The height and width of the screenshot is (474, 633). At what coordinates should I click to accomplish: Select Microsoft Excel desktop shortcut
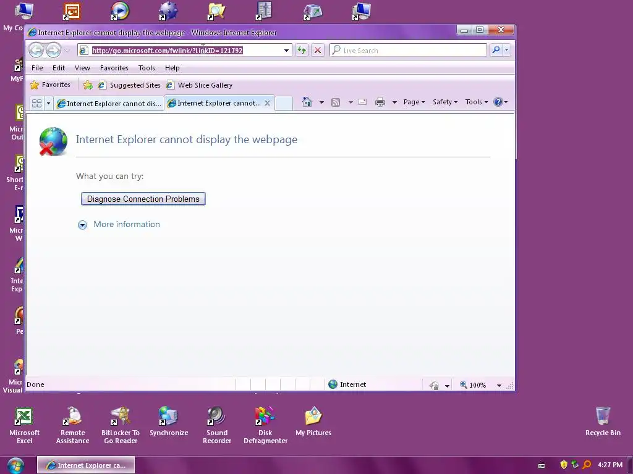[x=24, y=426]
